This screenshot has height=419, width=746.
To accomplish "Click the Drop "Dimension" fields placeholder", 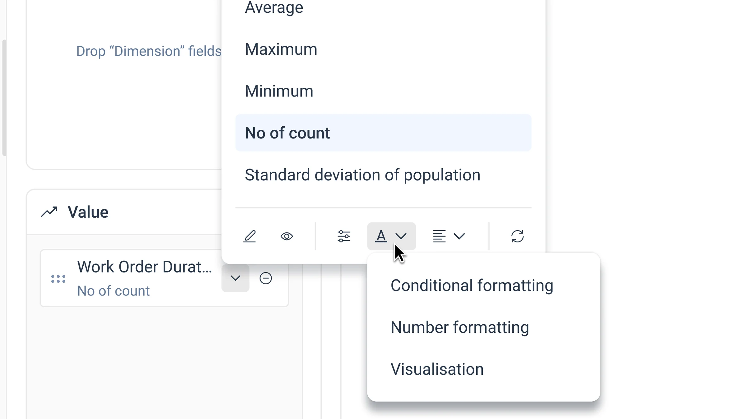I will (x=149, y=51).
